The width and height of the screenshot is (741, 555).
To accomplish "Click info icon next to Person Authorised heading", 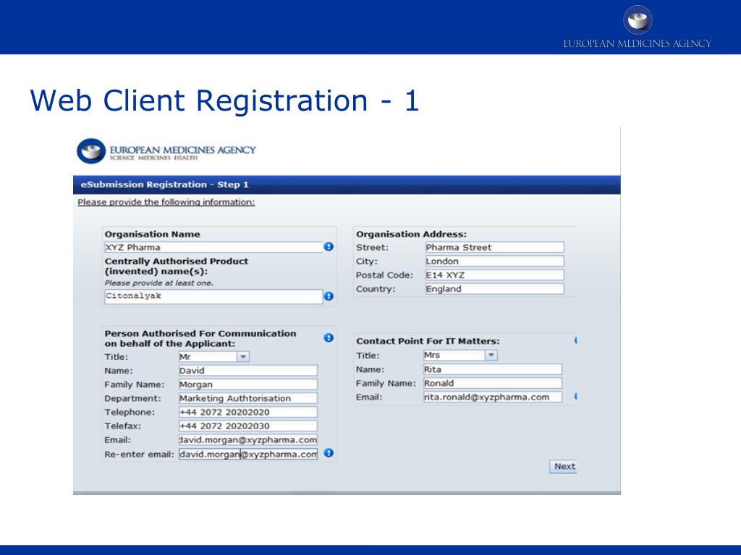I will tap(329, 338).
